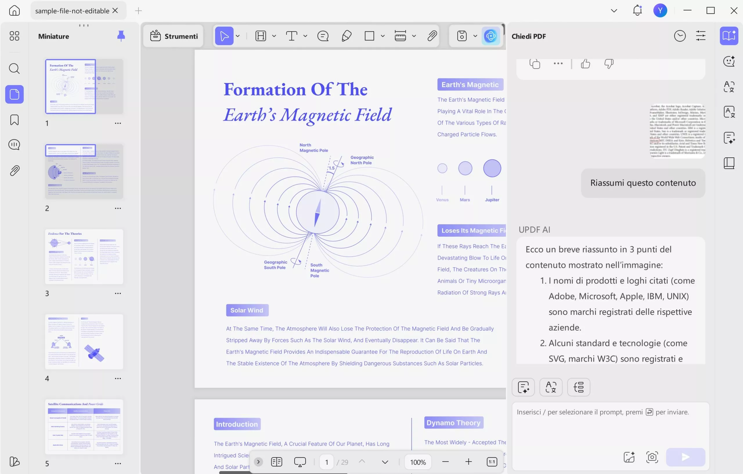The image size is (743, 474).
Task: Expand the text tool dropdown arrow
Action: point(305,36)
